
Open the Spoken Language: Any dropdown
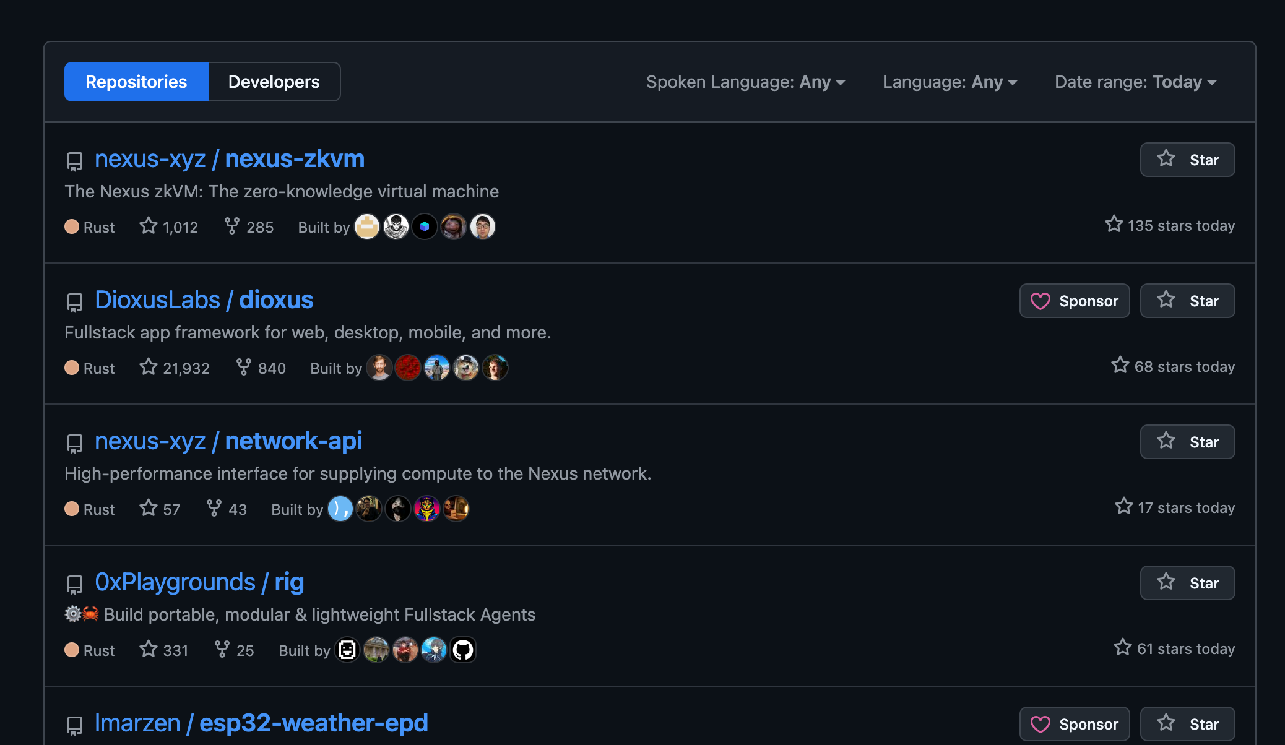745,82
